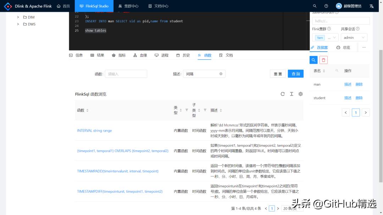Open the 集群中心 menu item
383x215 pixels.
[128, 6]
